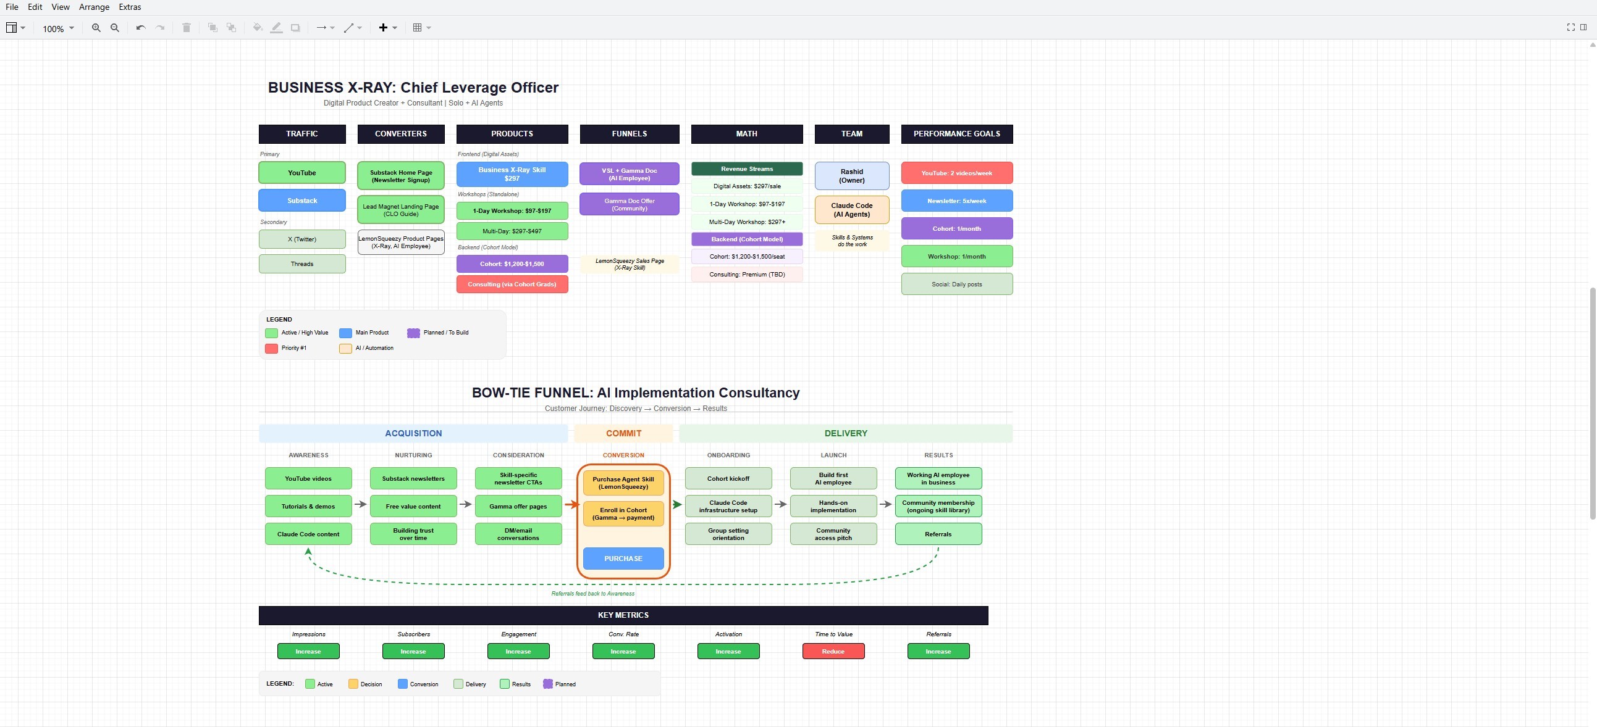Toggle fullscreen mode icon
This screenshot has width=1597, height=727.
(x=1570, y=27)
